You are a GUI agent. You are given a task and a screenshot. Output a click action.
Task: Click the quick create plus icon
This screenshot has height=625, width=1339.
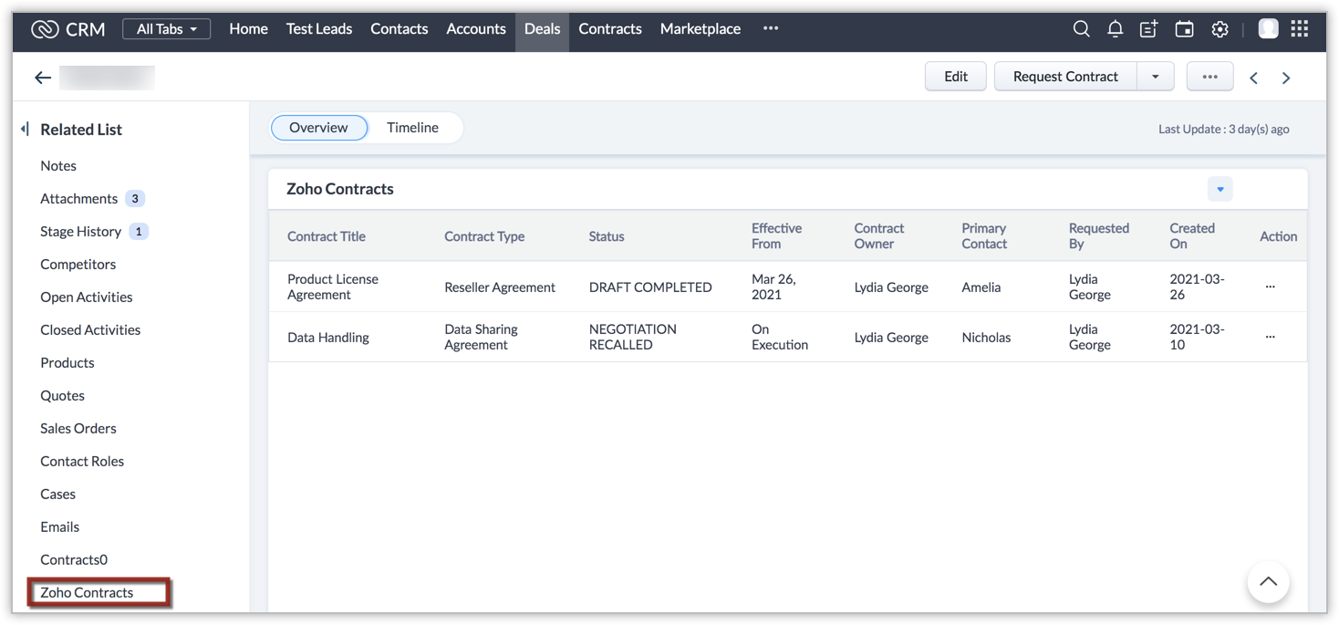click(x=1149, y=29)
